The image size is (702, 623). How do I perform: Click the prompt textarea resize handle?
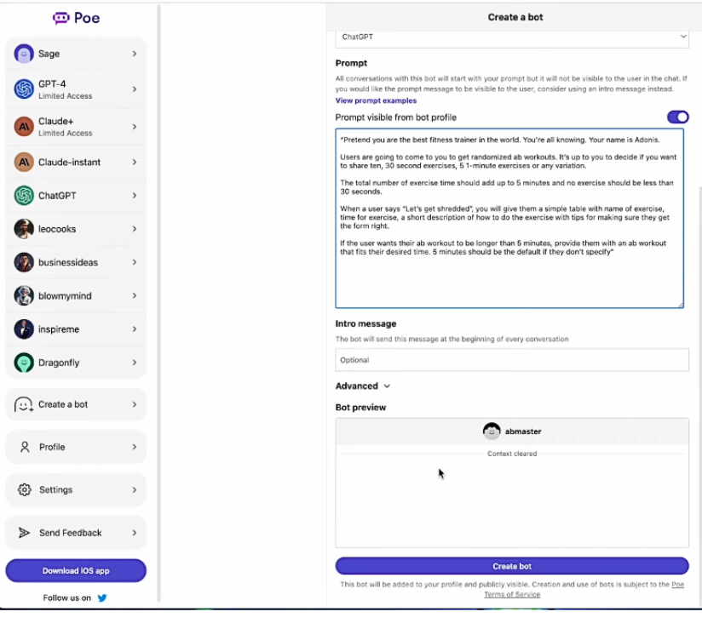coord(681,305)
